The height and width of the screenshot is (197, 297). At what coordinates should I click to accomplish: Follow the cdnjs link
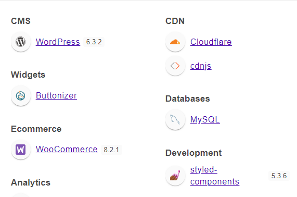click(201, 66)
